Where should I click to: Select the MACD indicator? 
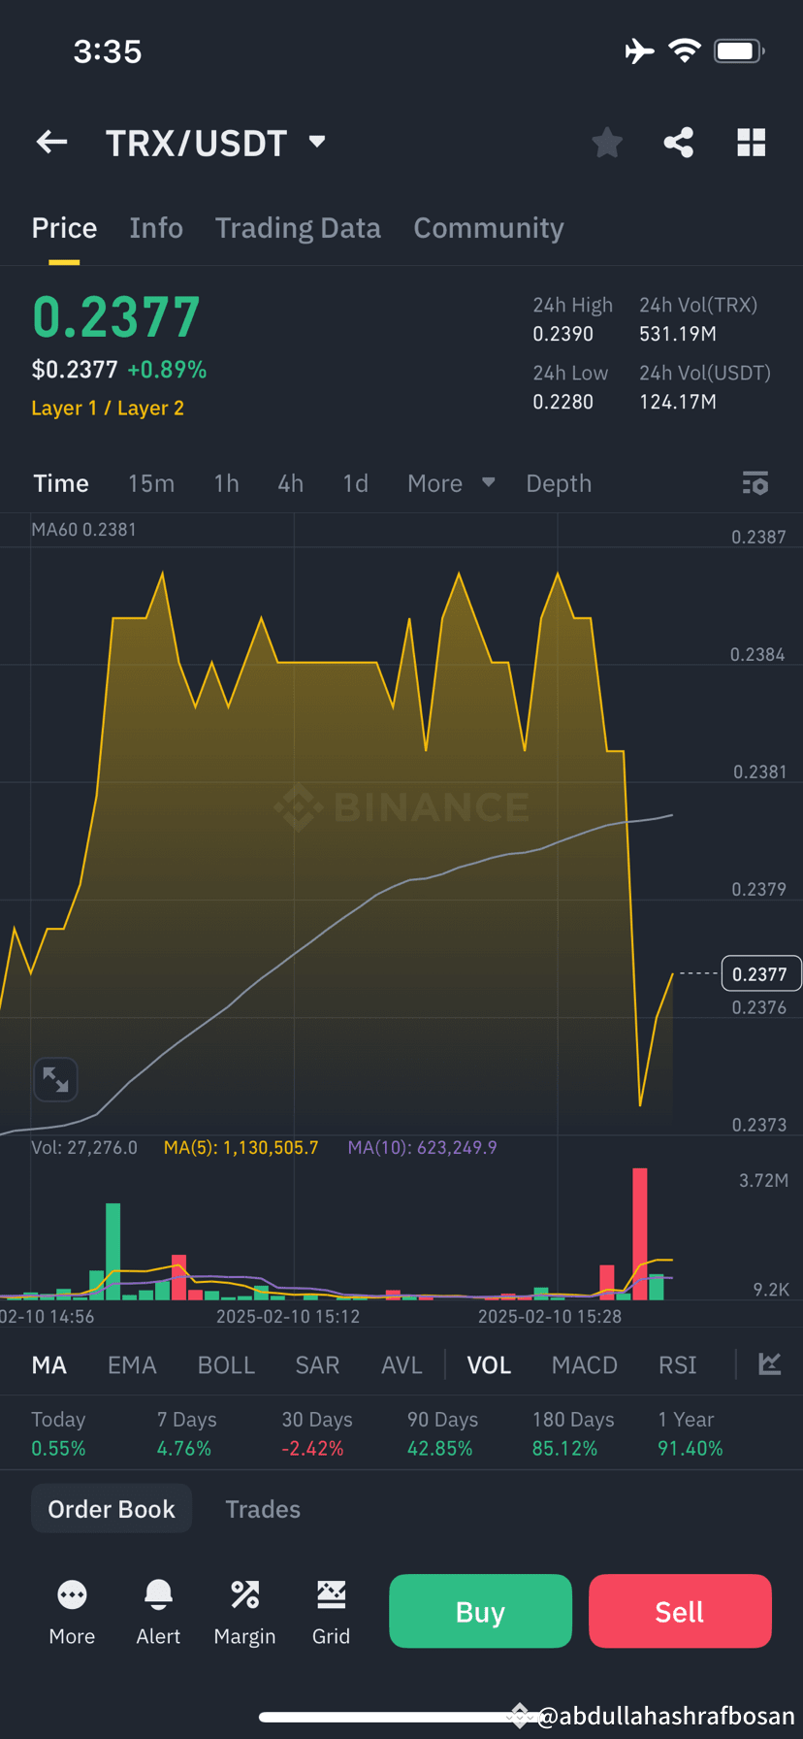(584, 1364)
